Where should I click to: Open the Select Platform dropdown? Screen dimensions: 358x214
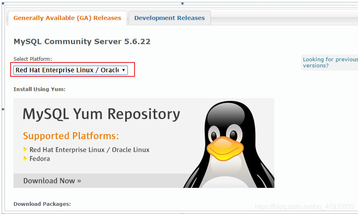click(71, 70)
